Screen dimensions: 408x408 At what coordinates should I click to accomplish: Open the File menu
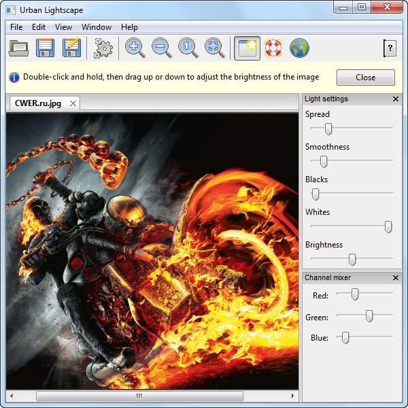click(16, 27)
